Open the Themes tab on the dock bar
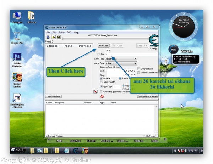This screenshot has width=213, height=164. [138, 141]
